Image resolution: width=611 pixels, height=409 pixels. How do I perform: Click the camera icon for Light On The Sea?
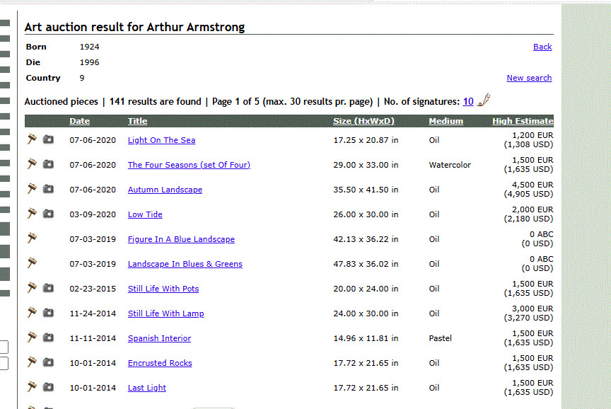coord(48,139)
